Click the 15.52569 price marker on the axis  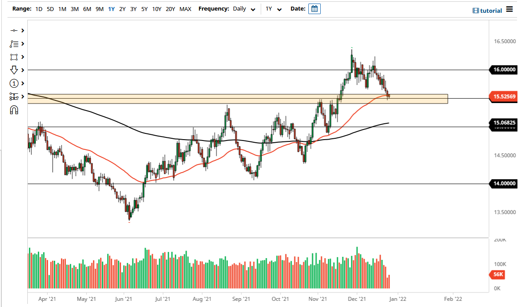[x=503, y=96]
